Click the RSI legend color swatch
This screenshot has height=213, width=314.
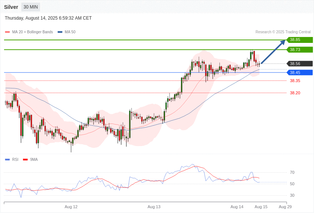[7, 159]
